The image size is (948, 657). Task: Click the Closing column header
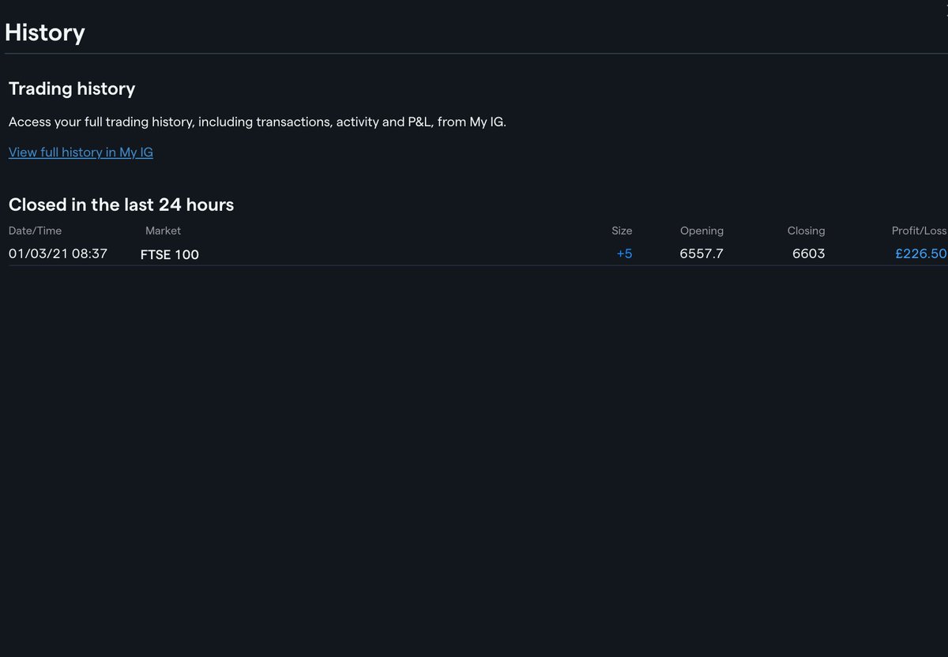pyautogui.click(x=806, y=231)
